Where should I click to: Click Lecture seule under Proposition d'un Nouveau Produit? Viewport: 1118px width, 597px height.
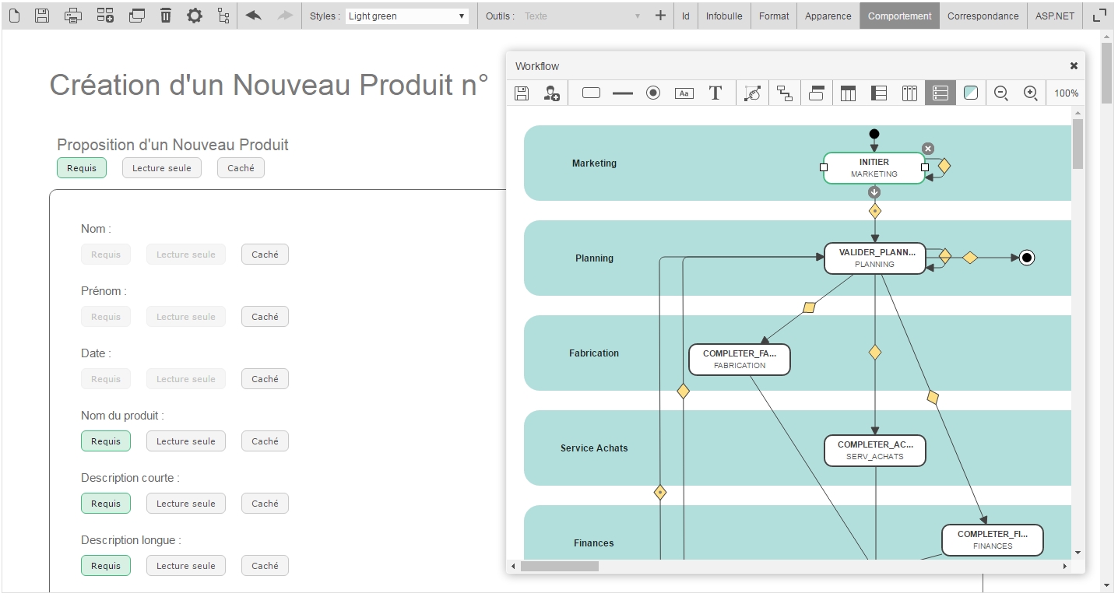pos(161,168)
